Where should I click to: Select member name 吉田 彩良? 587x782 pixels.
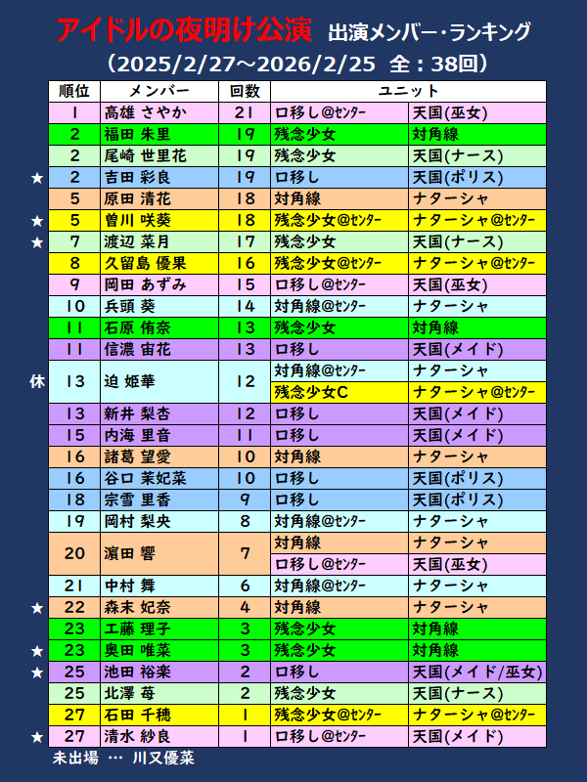137,178
